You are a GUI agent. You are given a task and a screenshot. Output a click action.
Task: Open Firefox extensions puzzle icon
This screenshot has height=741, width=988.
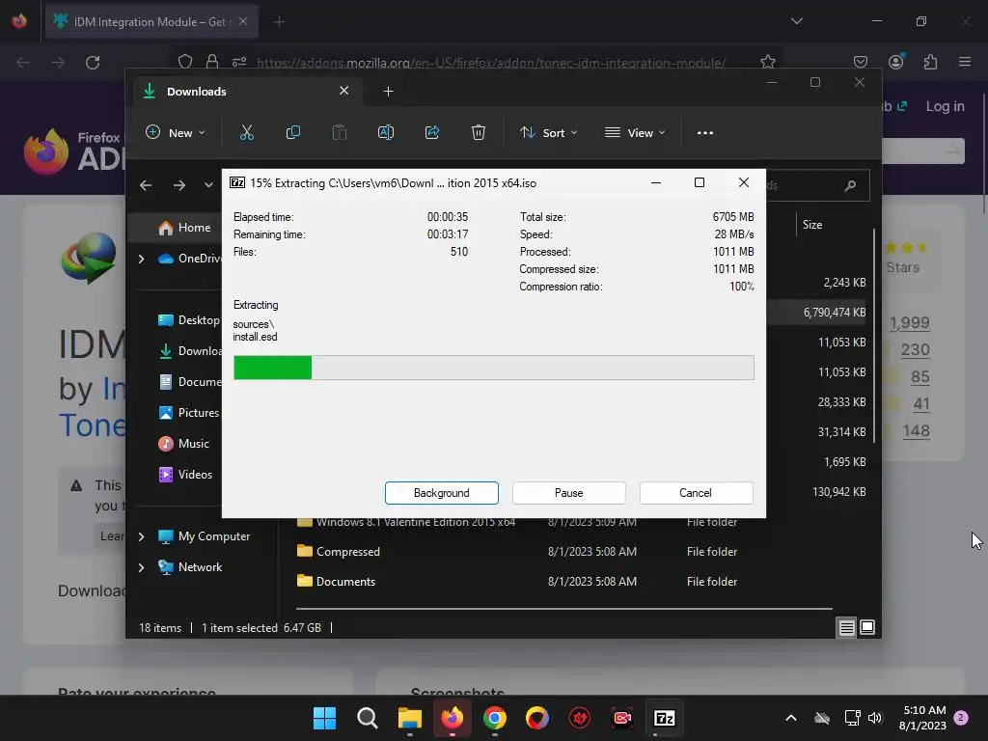click(930, 62)
